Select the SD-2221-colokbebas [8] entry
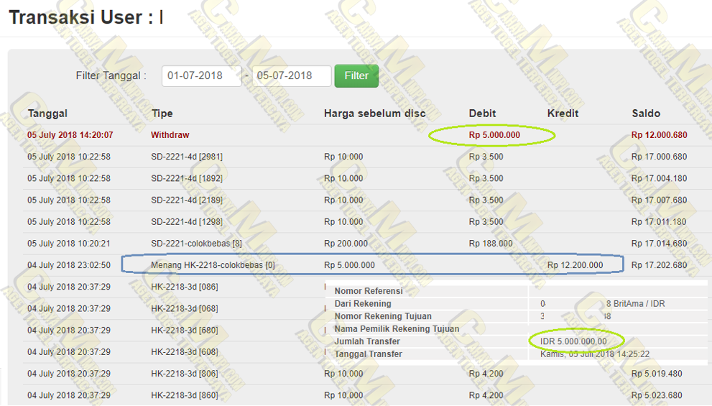Image resolution: width=712 pixels, height=406 pixels. (x=196, y=244)
